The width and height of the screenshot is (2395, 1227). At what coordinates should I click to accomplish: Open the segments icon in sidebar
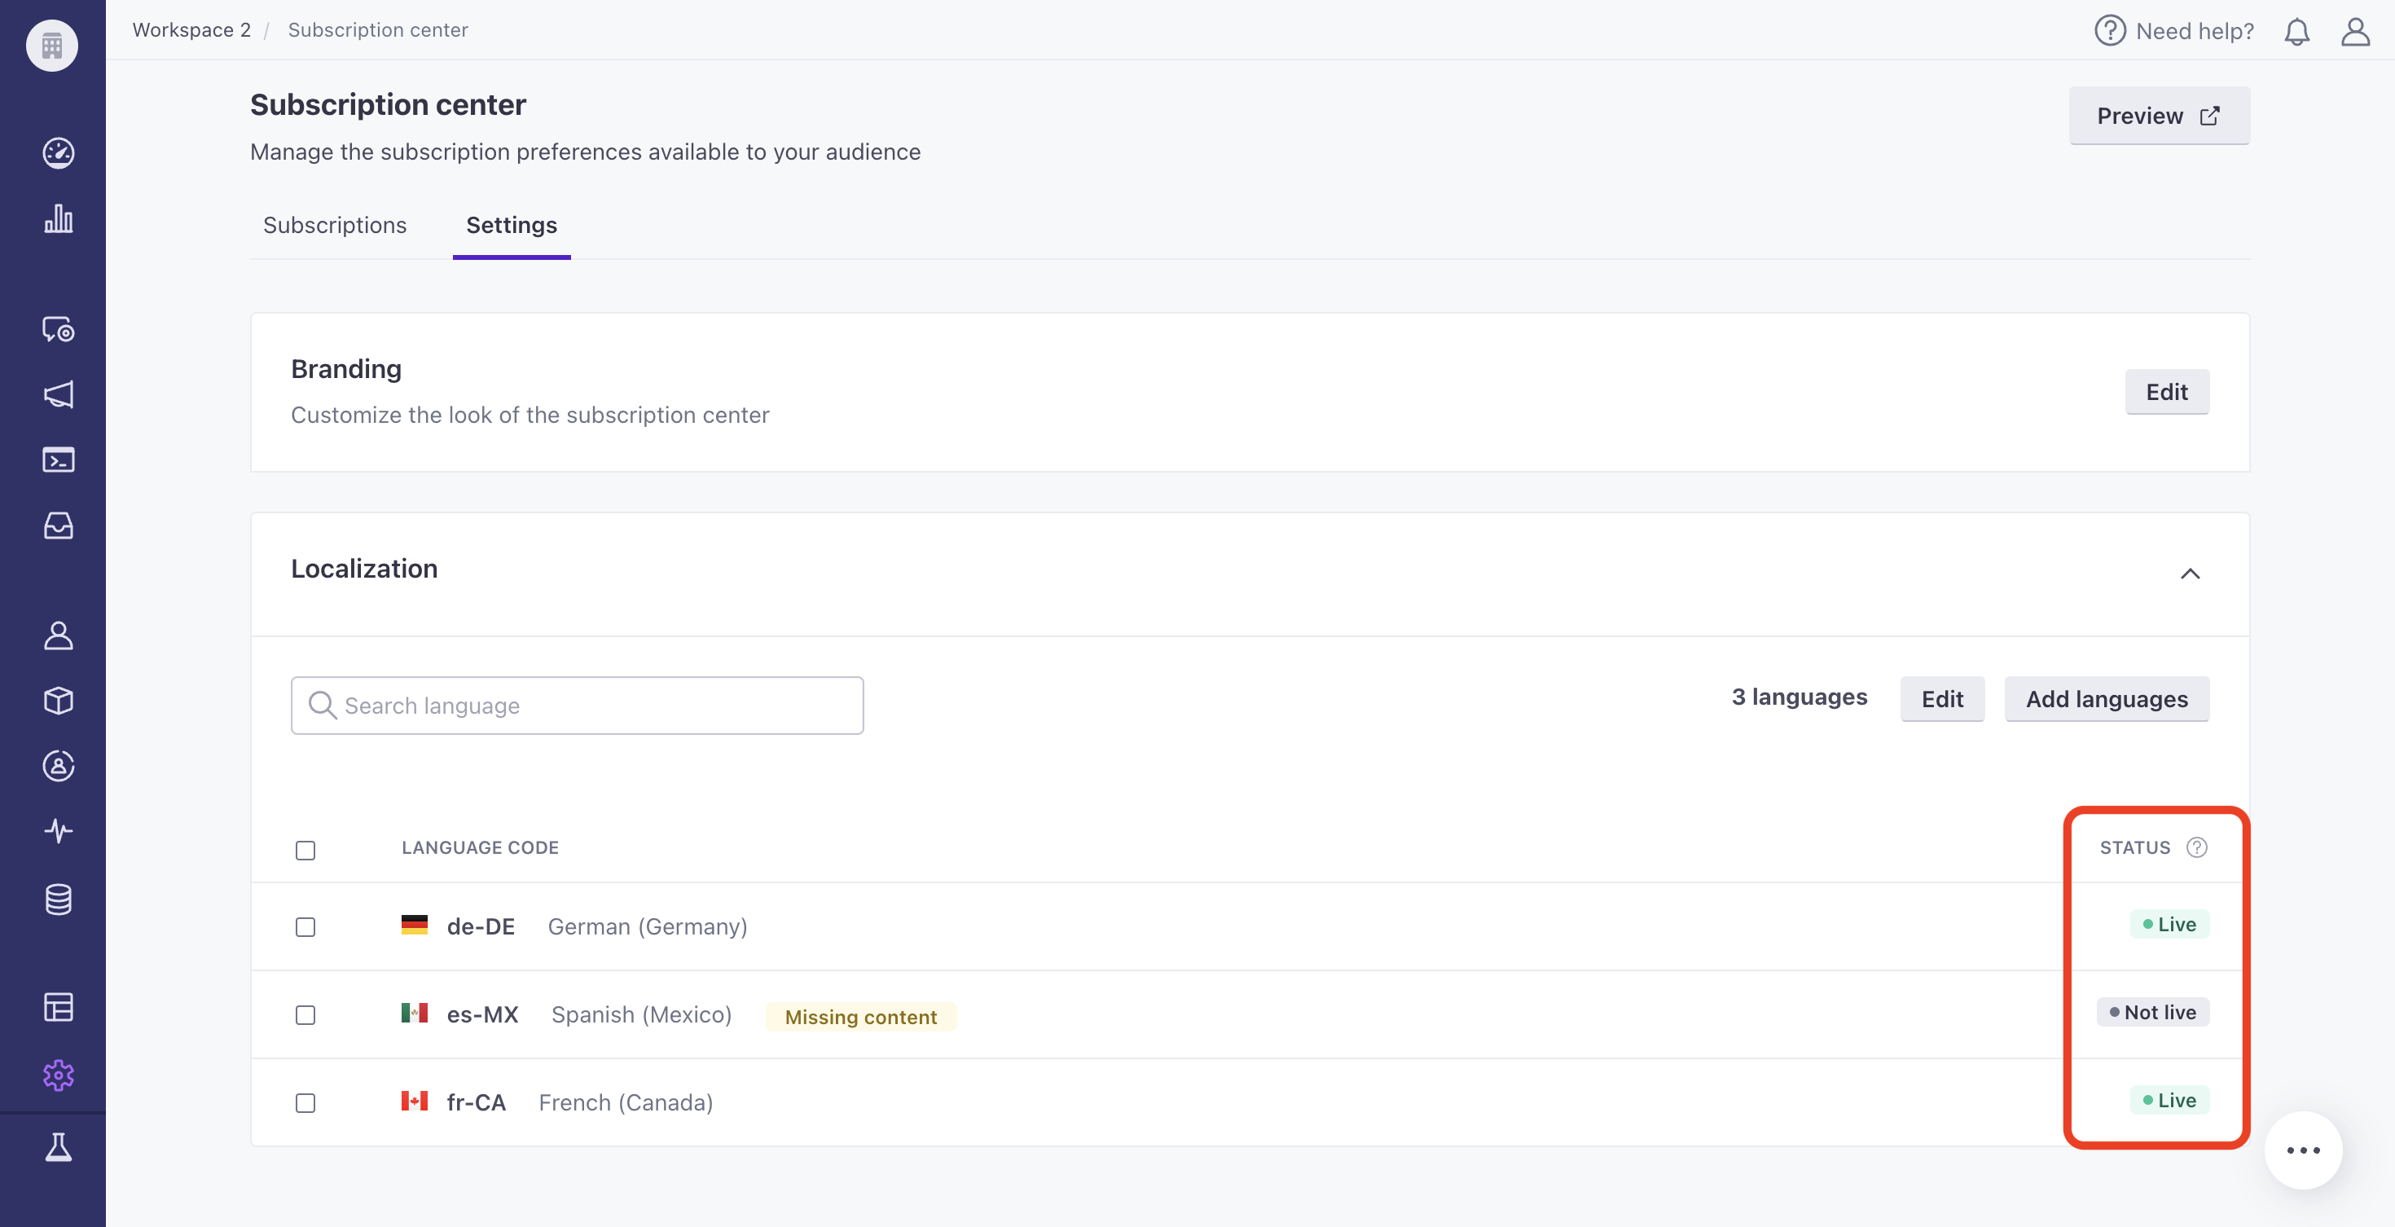[58, 765]
